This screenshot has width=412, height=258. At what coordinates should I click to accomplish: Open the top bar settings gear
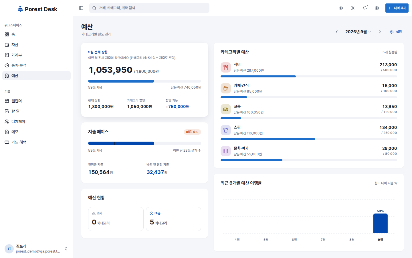pyautogui.click(x=377, y=8)
